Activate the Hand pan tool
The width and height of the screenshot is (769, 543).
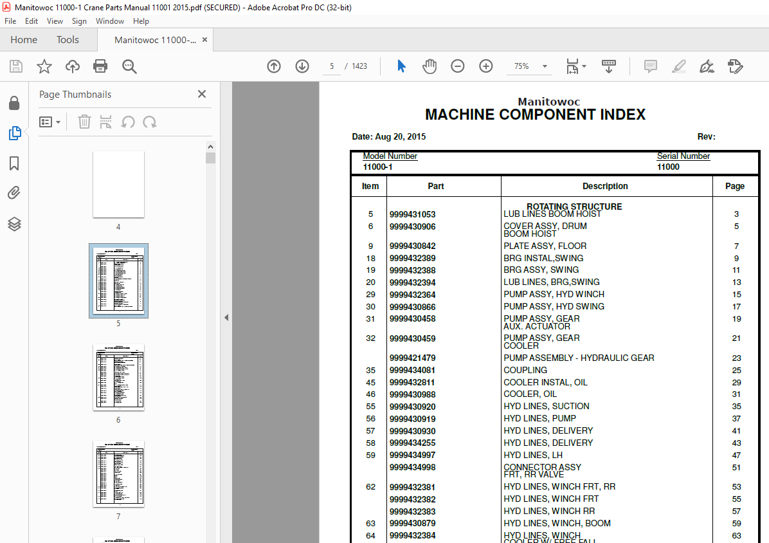[x=429, y=66]
